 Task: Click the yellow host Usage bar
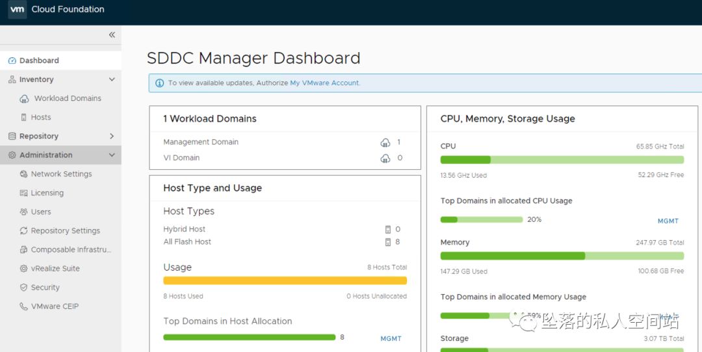(285, 280)
